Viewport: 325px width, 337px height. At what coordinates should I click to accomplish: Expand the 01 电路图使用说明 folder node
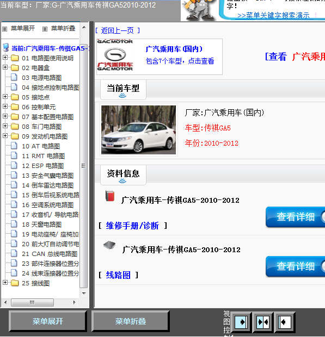click(5, 58)
